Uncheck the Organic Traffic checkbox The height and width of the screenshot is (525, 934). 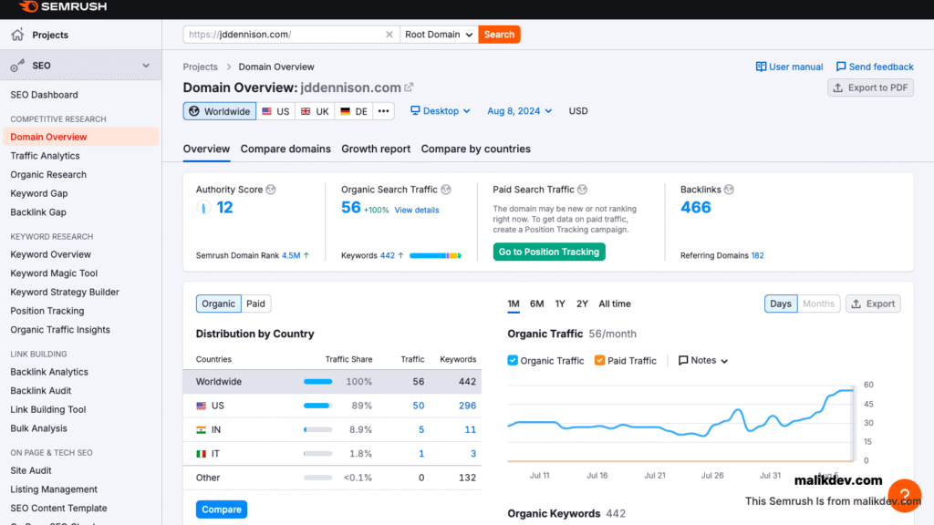point(513,360)
